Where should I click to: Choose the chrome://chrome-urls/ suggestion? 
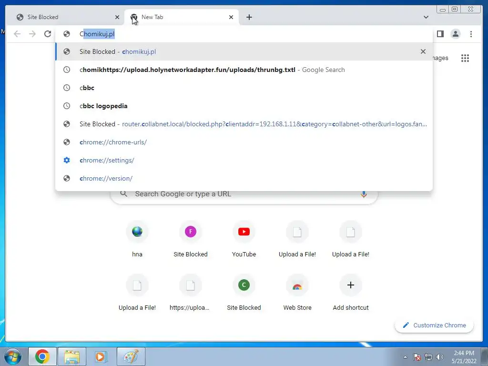coord(244,142)
